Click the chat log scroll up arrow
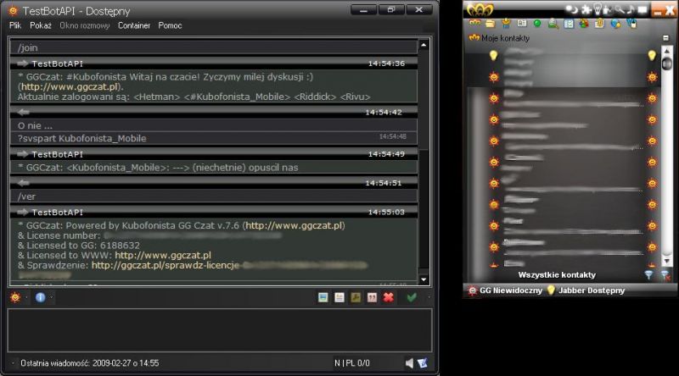Viewport: 679px width, 376px height. pyautogui.click(x=424, y=45)
